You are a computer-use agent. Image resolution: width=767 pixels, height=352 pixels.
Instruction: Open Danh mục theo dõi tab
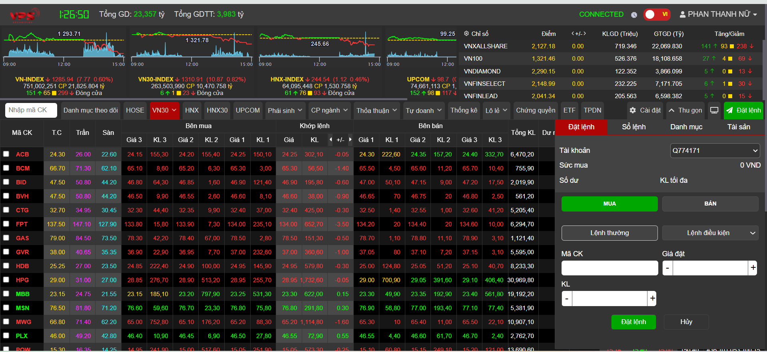(90, 110)
